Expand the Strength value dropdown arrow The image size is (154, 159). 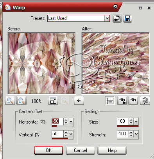point(136,134)
